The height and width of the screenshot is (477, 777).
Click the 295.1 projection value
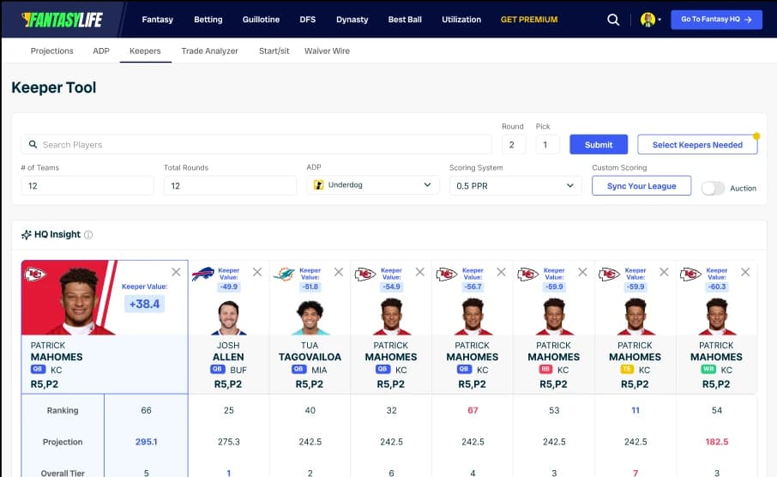(146, 441)
